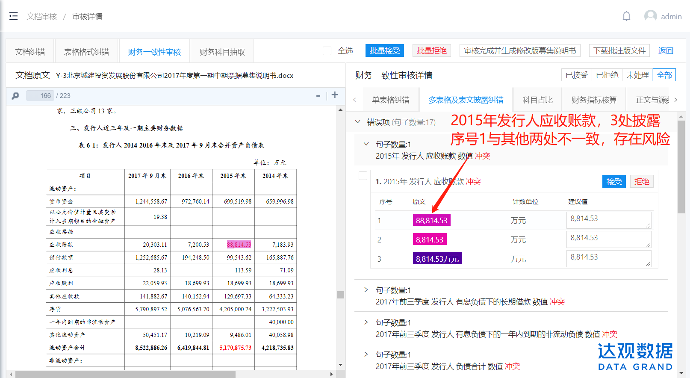Click the document search magnifier icon
The image size is (690, 378).
click(15, 96)
